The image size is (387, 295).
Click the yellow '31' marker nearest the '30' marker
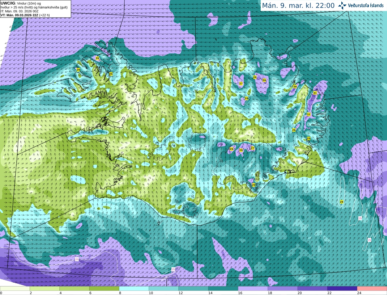pyautogui.click(x=315, y=93)
